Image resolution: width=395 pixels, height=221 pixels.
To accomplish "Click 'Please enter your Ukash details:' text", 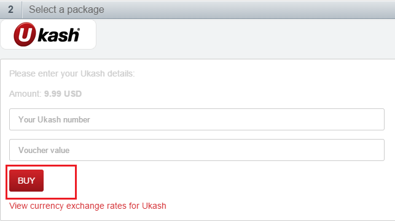I will click(x=72, y=73).
